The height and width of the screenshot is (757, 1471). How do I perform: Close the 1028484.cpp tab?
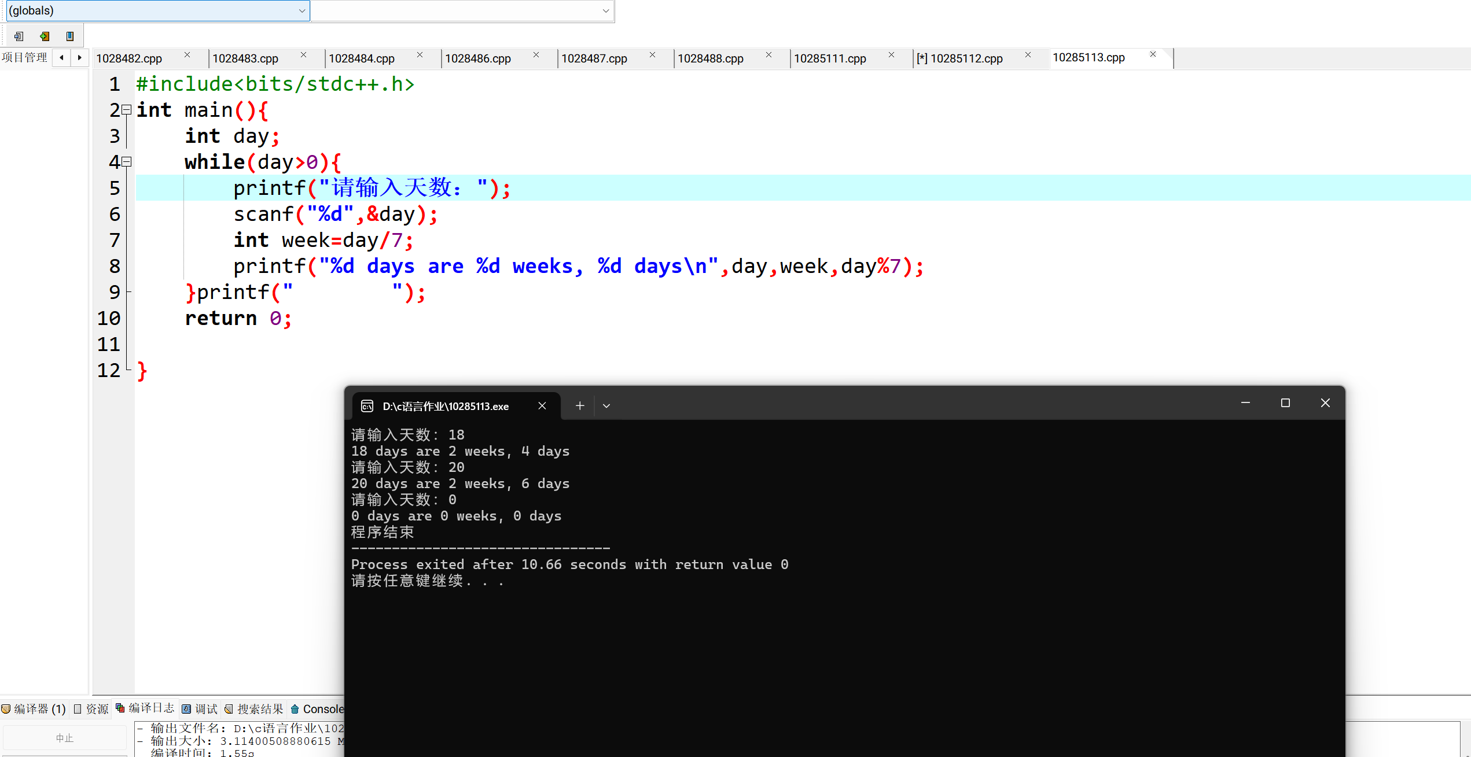click(x=420, y=55)
